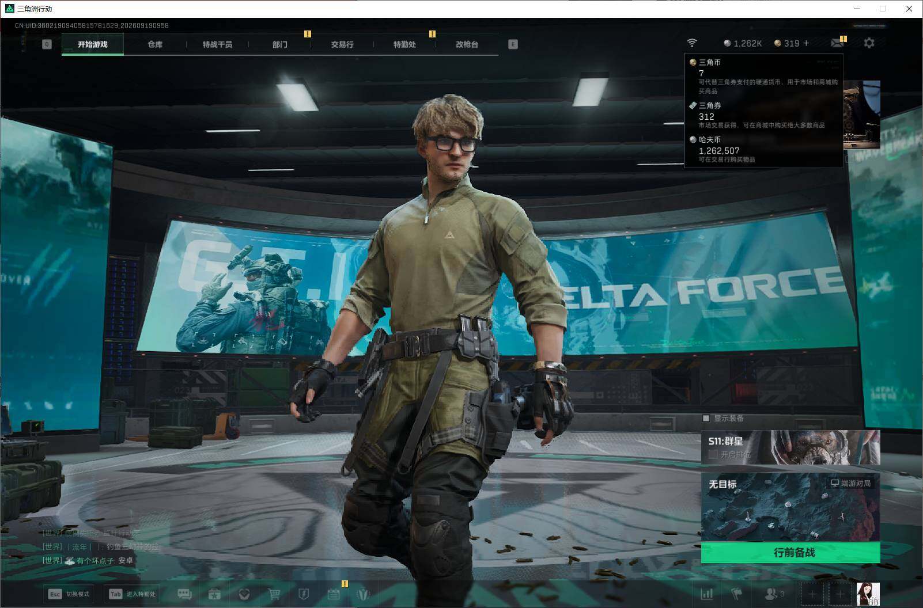Open the settings gear icon
The height and width of the screenshot is (608, 923).
coord(869,43)
